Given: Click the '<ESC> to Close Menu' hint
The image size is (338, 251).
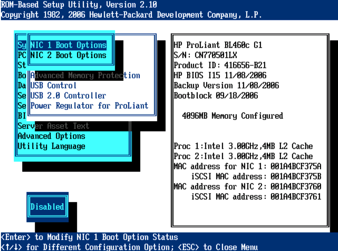Looking at the screenshot, I should coord(218,247).
